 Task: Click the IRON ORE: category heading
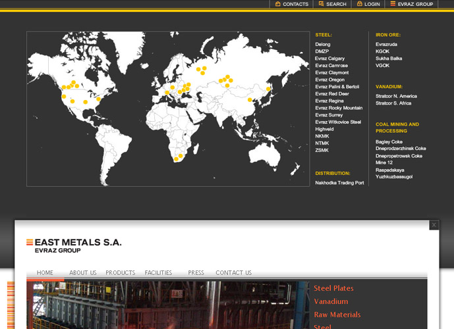[x=388, y=35]
